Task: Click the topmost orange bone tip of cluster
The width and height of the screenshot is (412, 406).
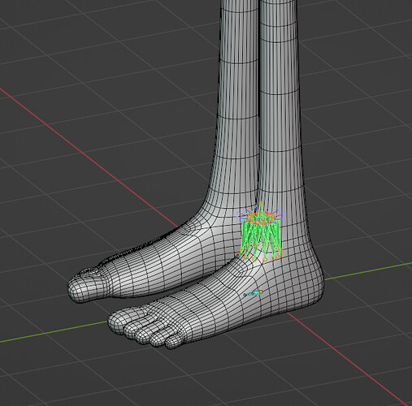Action: (x=261, y=203)
